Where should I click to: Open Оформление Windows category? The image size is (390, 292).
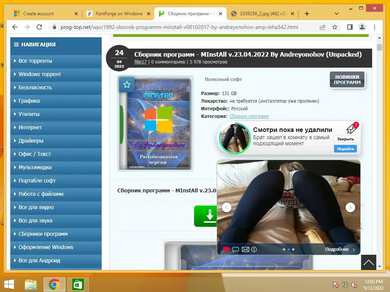pos(56,247)
